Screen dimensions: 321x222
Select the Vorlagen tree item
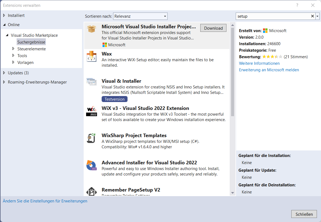[x=25, y=63]
